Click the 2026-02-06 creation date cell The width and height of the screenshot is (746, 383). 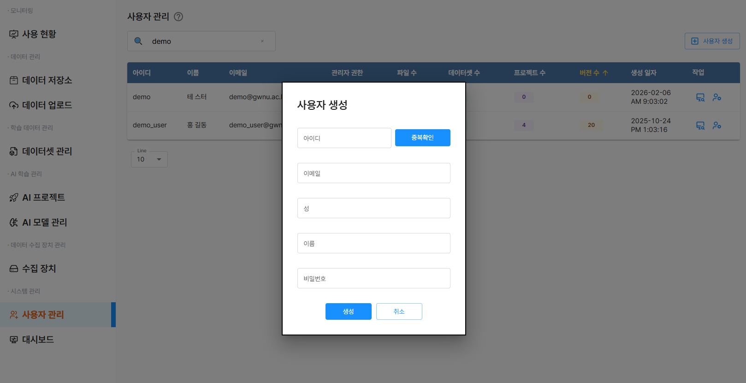651,97
